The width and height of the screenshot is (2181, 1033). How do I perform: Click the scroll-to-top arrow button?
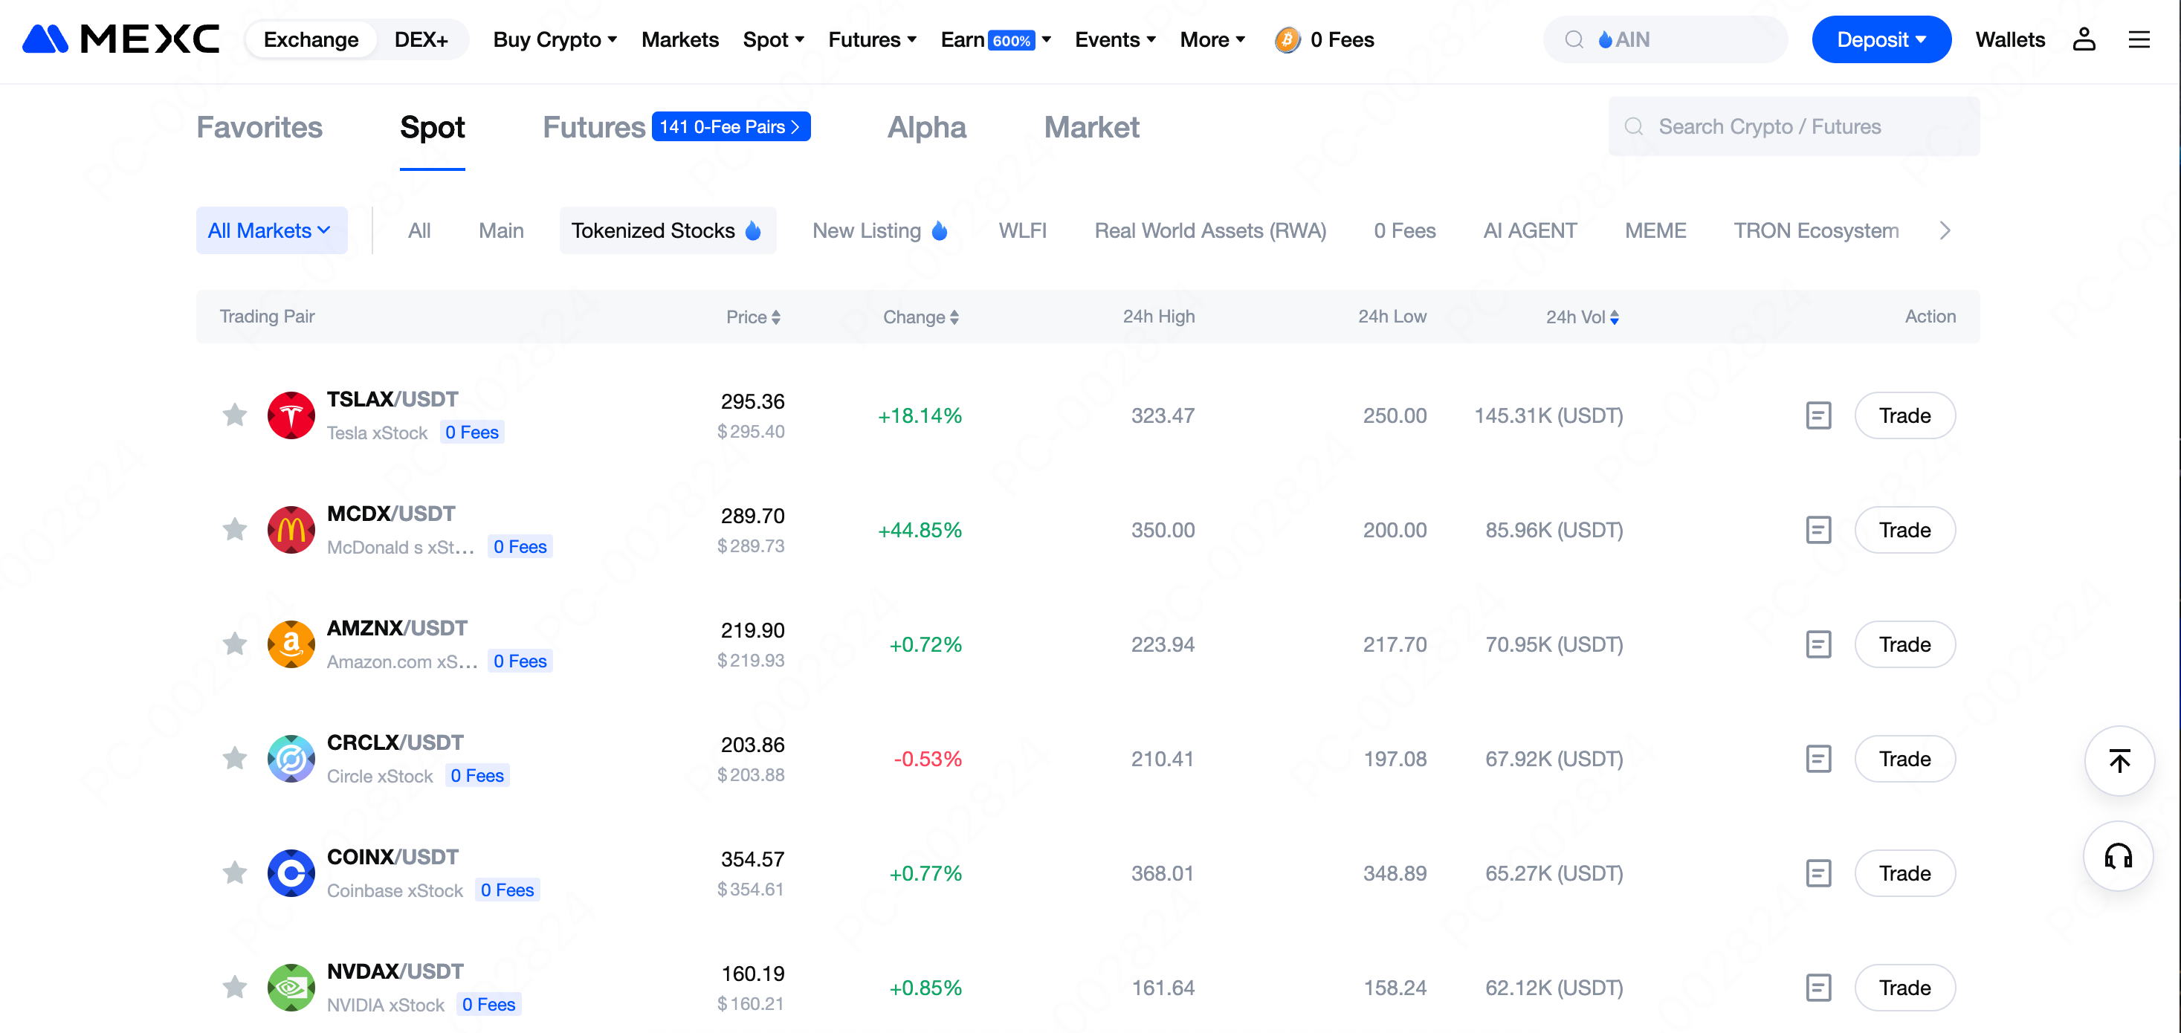(2119, 760)
